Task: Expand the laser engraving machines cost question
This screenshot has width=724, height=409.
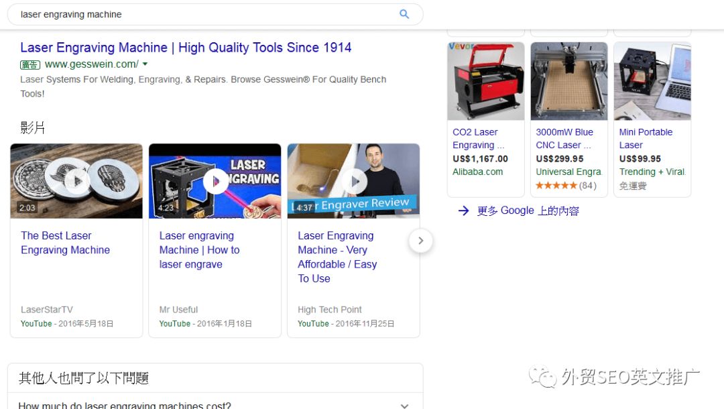Action: (404, 405)
